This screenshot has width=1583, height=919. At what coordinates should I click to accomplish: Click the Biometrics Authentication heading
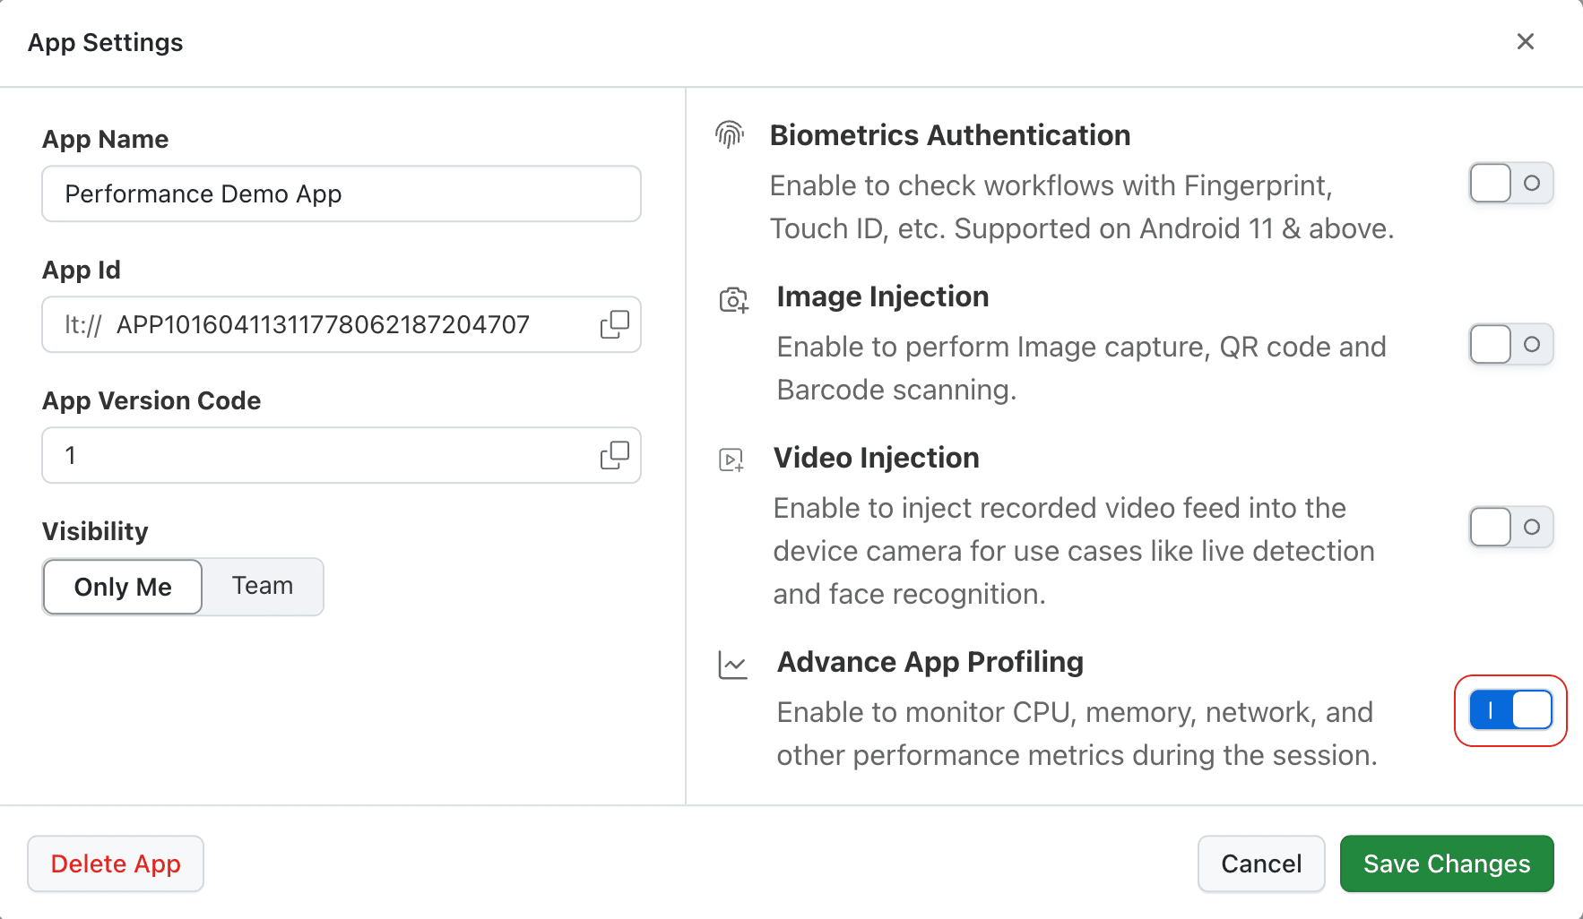point(950,135)
